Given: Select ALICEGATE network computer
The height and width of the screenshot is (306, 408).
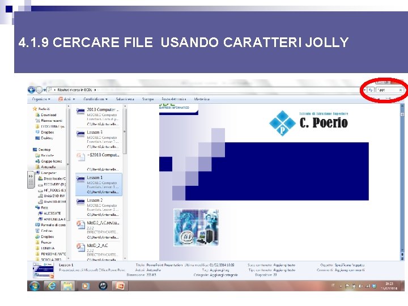Looking at the screenshot, I should pyautogui.click(x=49, y=214).
